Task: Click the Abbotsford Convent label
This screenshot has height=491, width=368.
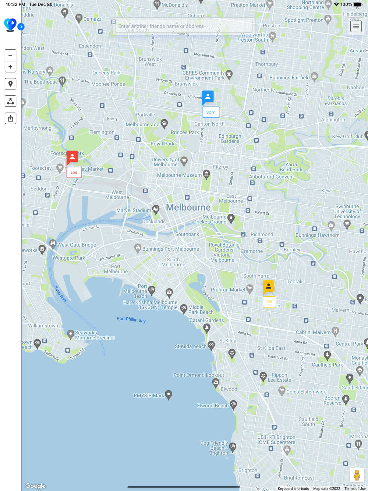Action: (272, 177)
